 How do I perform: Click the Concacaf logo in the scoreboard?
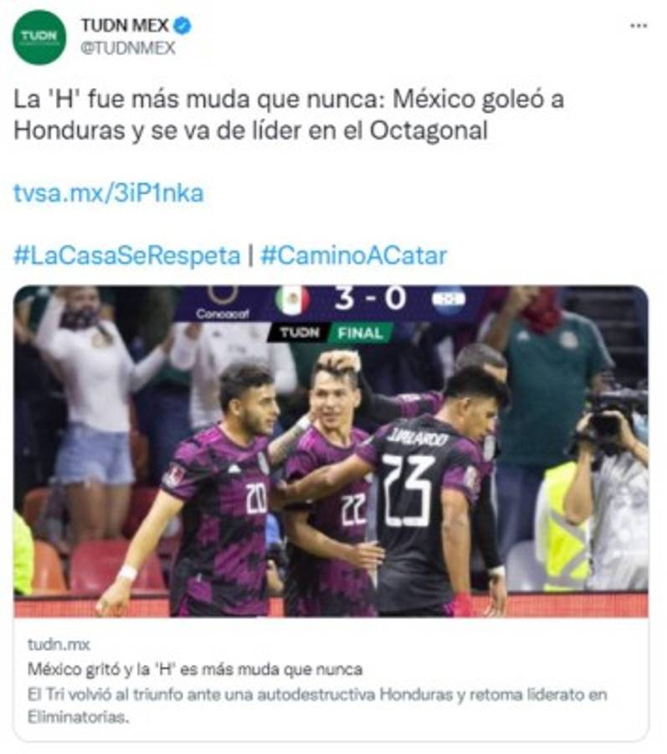pos(223,302)
